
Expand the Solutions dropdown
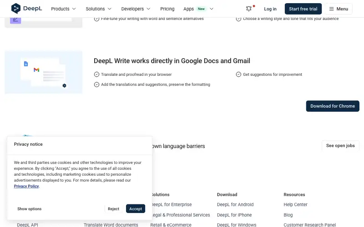98,9
